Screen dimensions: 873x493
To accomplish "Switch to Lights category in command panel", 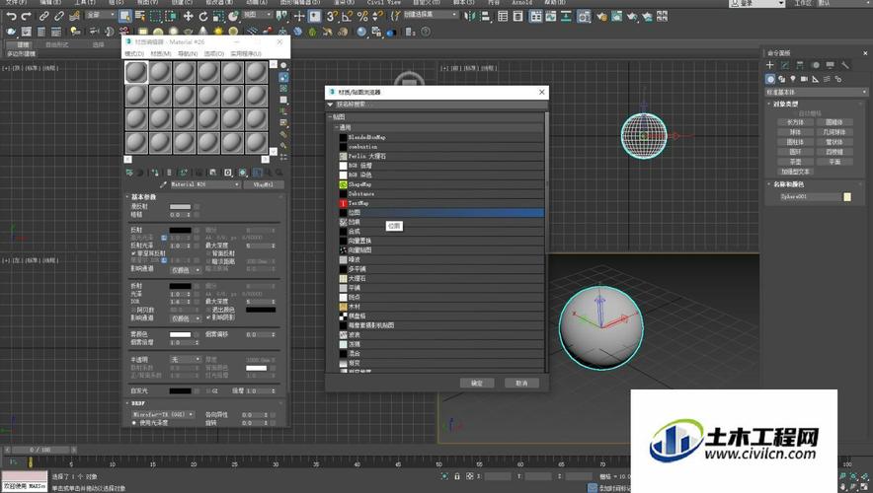I will coord(795,79).
